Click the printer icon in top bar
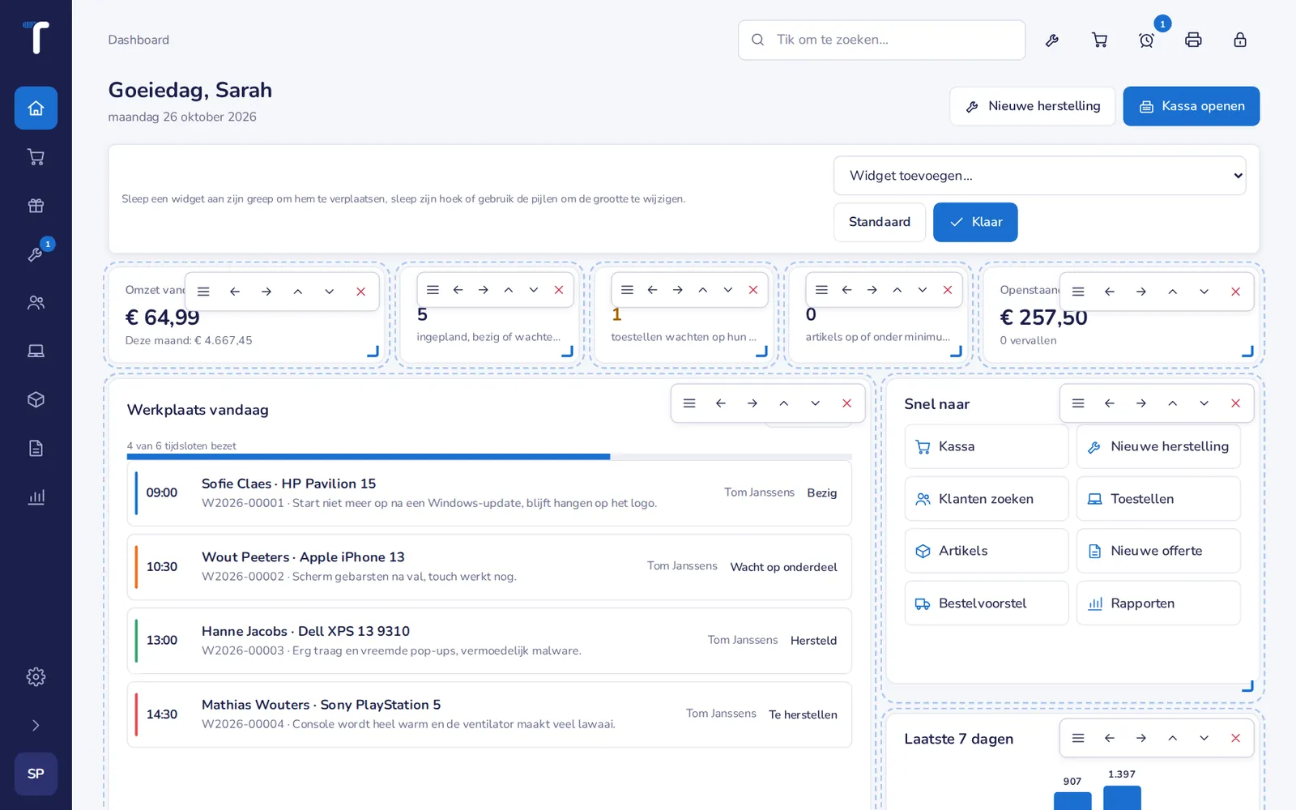 pyautogui.click(x=1193, y=40)
